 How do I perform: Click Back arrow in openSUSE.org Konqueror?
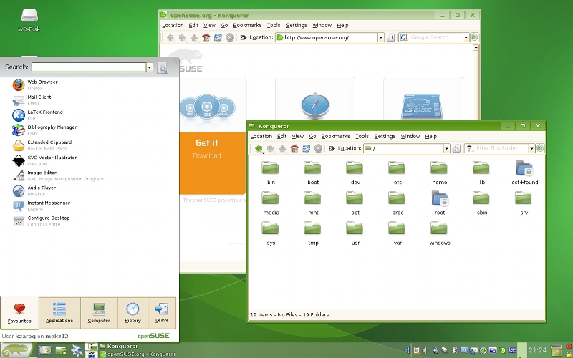[170, 37]
